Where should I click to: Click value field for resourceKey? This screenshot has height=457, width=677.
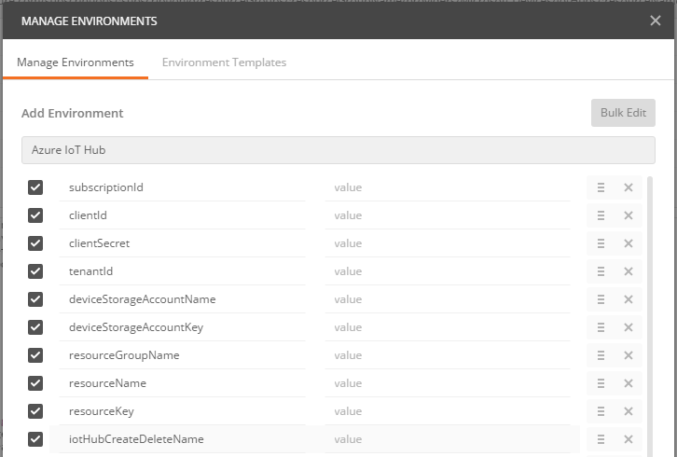pos(447,411)
